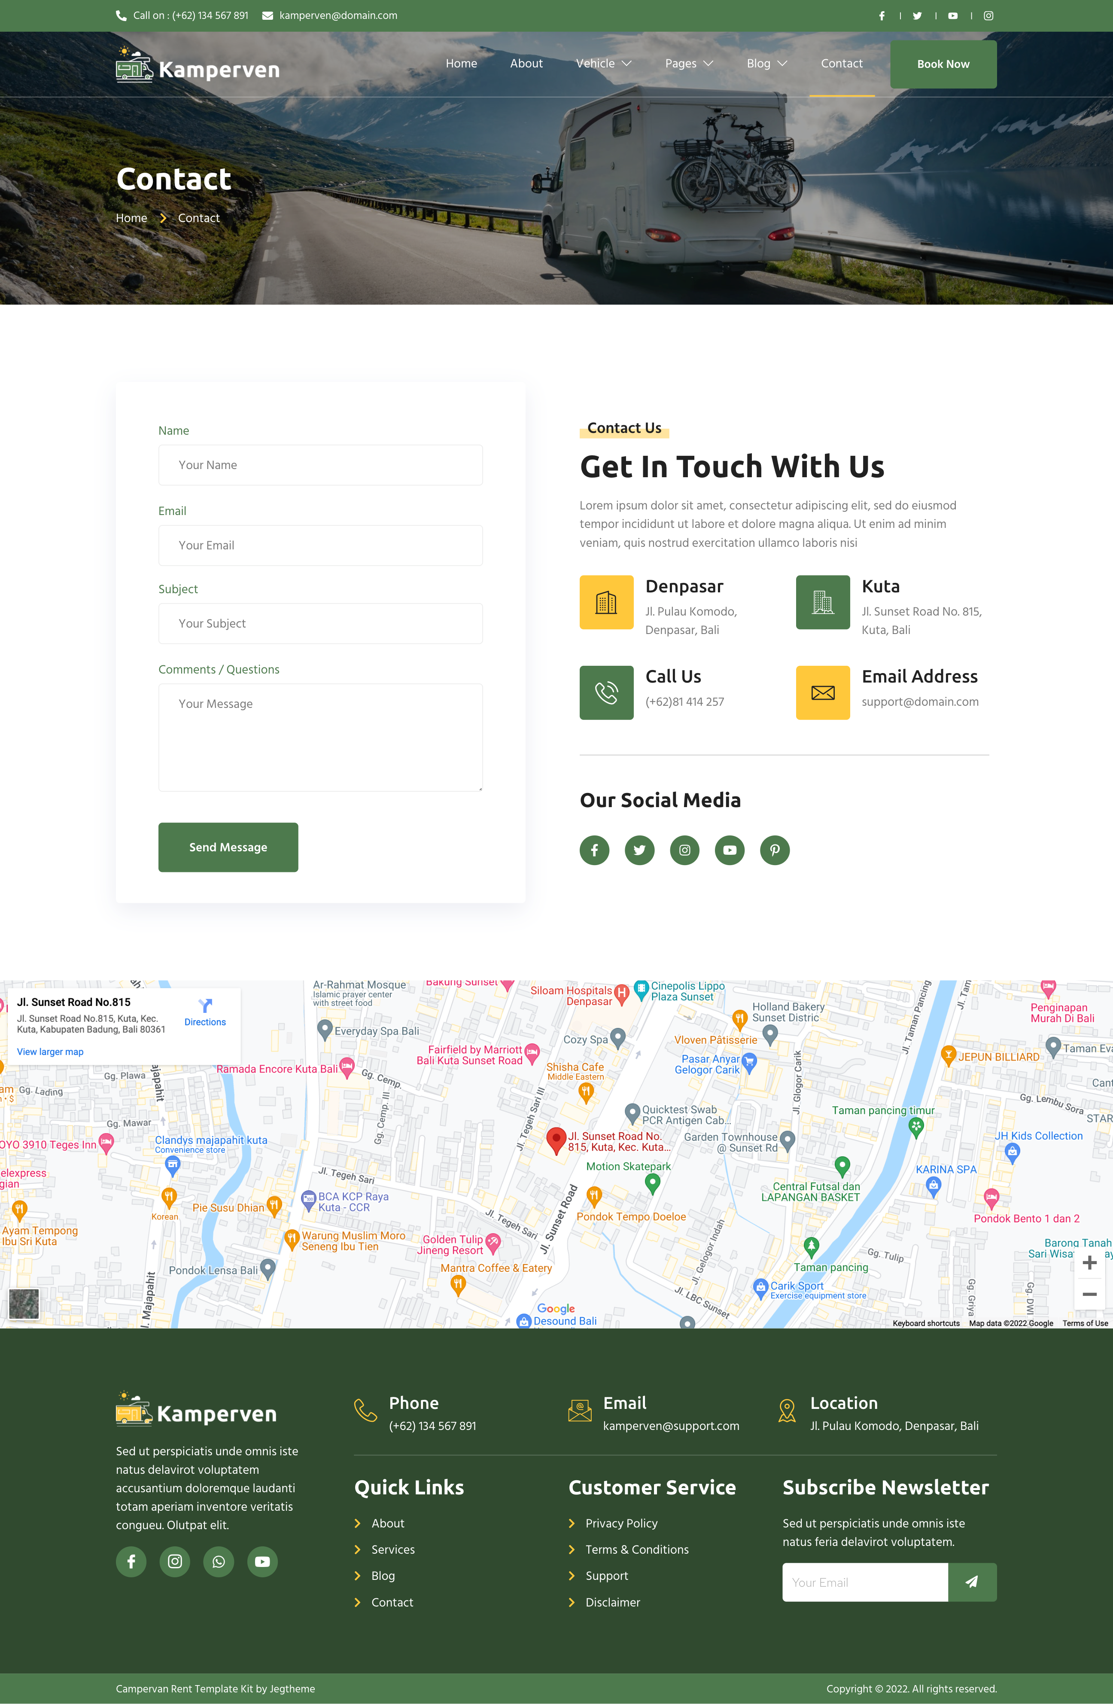Select the Home navigation item
Viewport: 1113px width, 1704px height.
click(461, 64)
